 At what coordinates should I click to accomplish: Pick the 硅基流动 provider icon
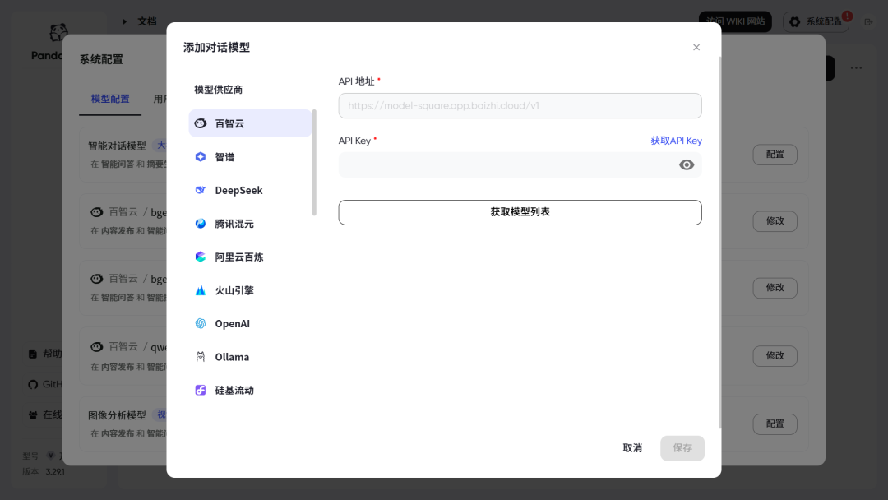[201, 390]
